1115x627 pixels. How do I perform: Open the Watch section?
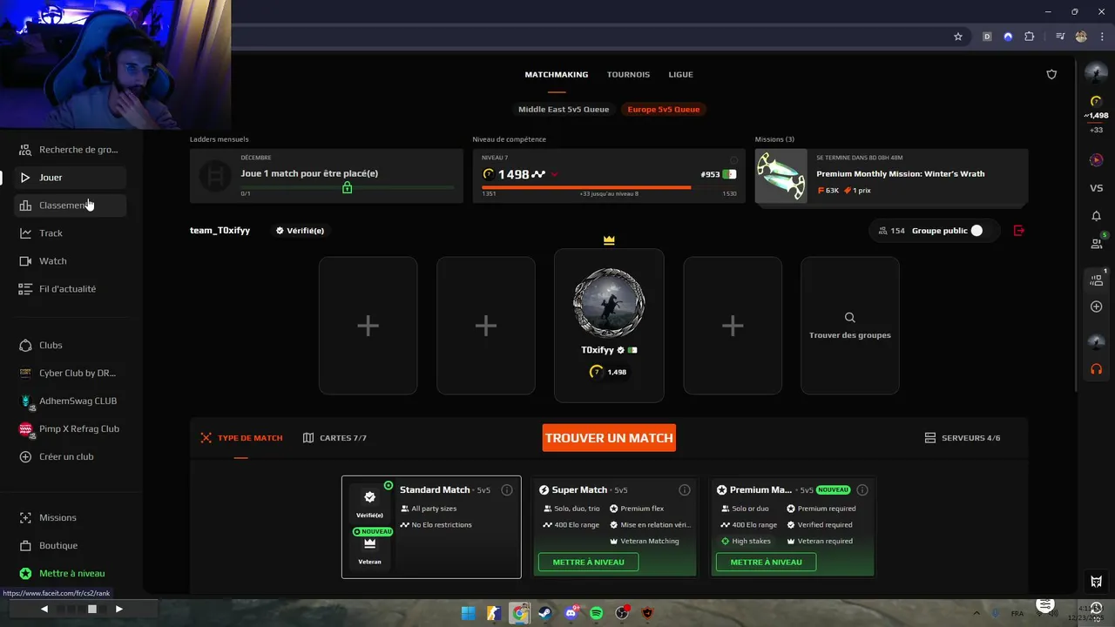tap(71, 261)
